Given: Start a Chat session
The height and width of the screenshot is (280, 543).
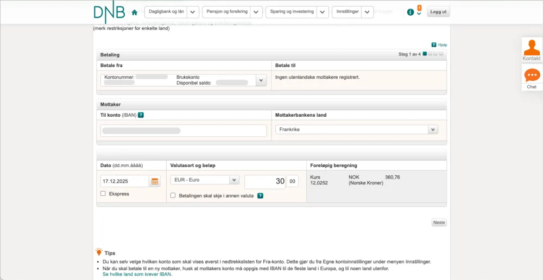Looking at the screenshot, I should [532, 78].
